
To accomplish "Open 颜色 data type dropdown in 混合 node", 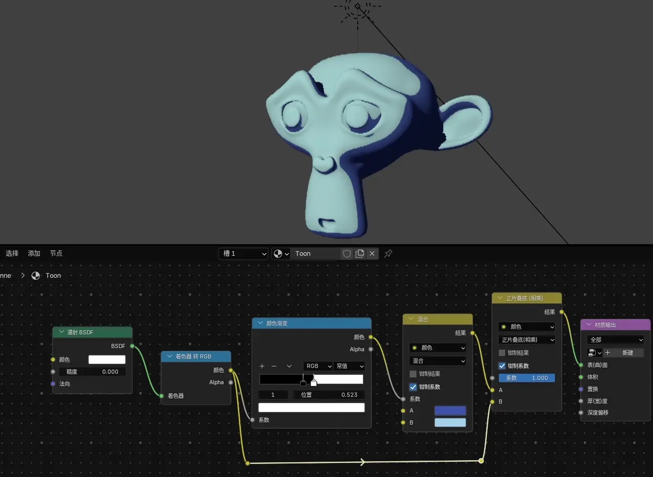I will pyautogui.click(x=438, y=348).
